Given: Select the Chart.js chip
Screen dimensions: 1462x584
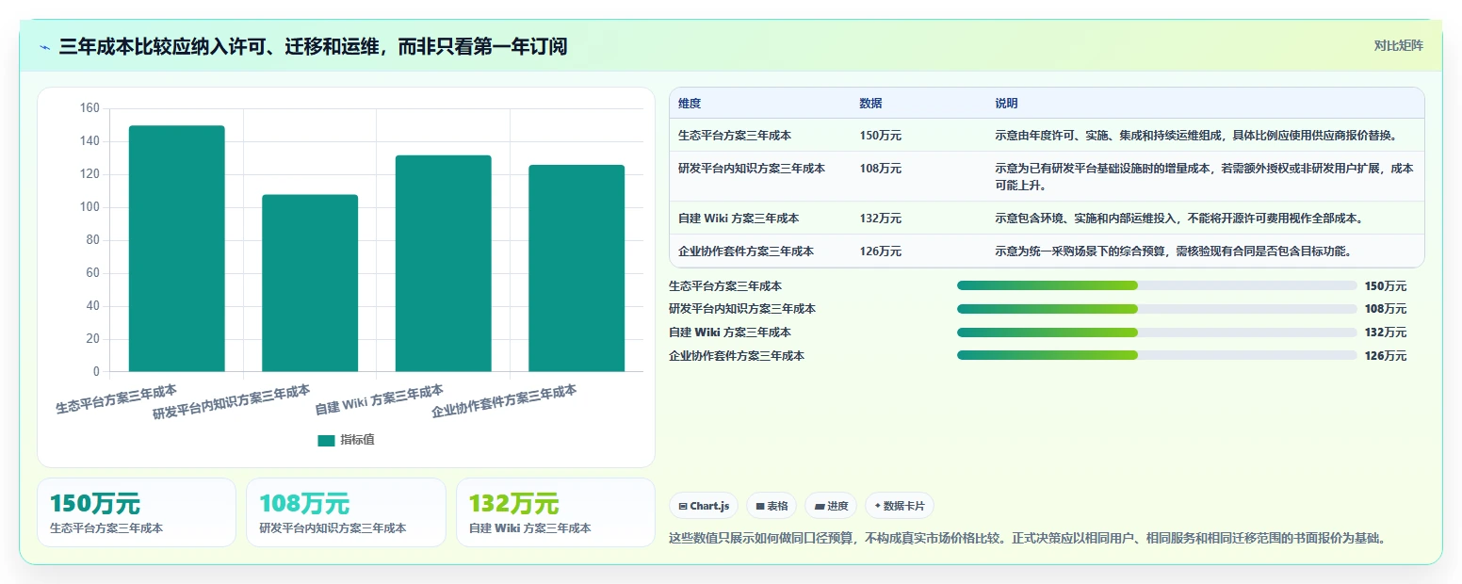Looking at the screenshot, I should click(x=704, y=506).
